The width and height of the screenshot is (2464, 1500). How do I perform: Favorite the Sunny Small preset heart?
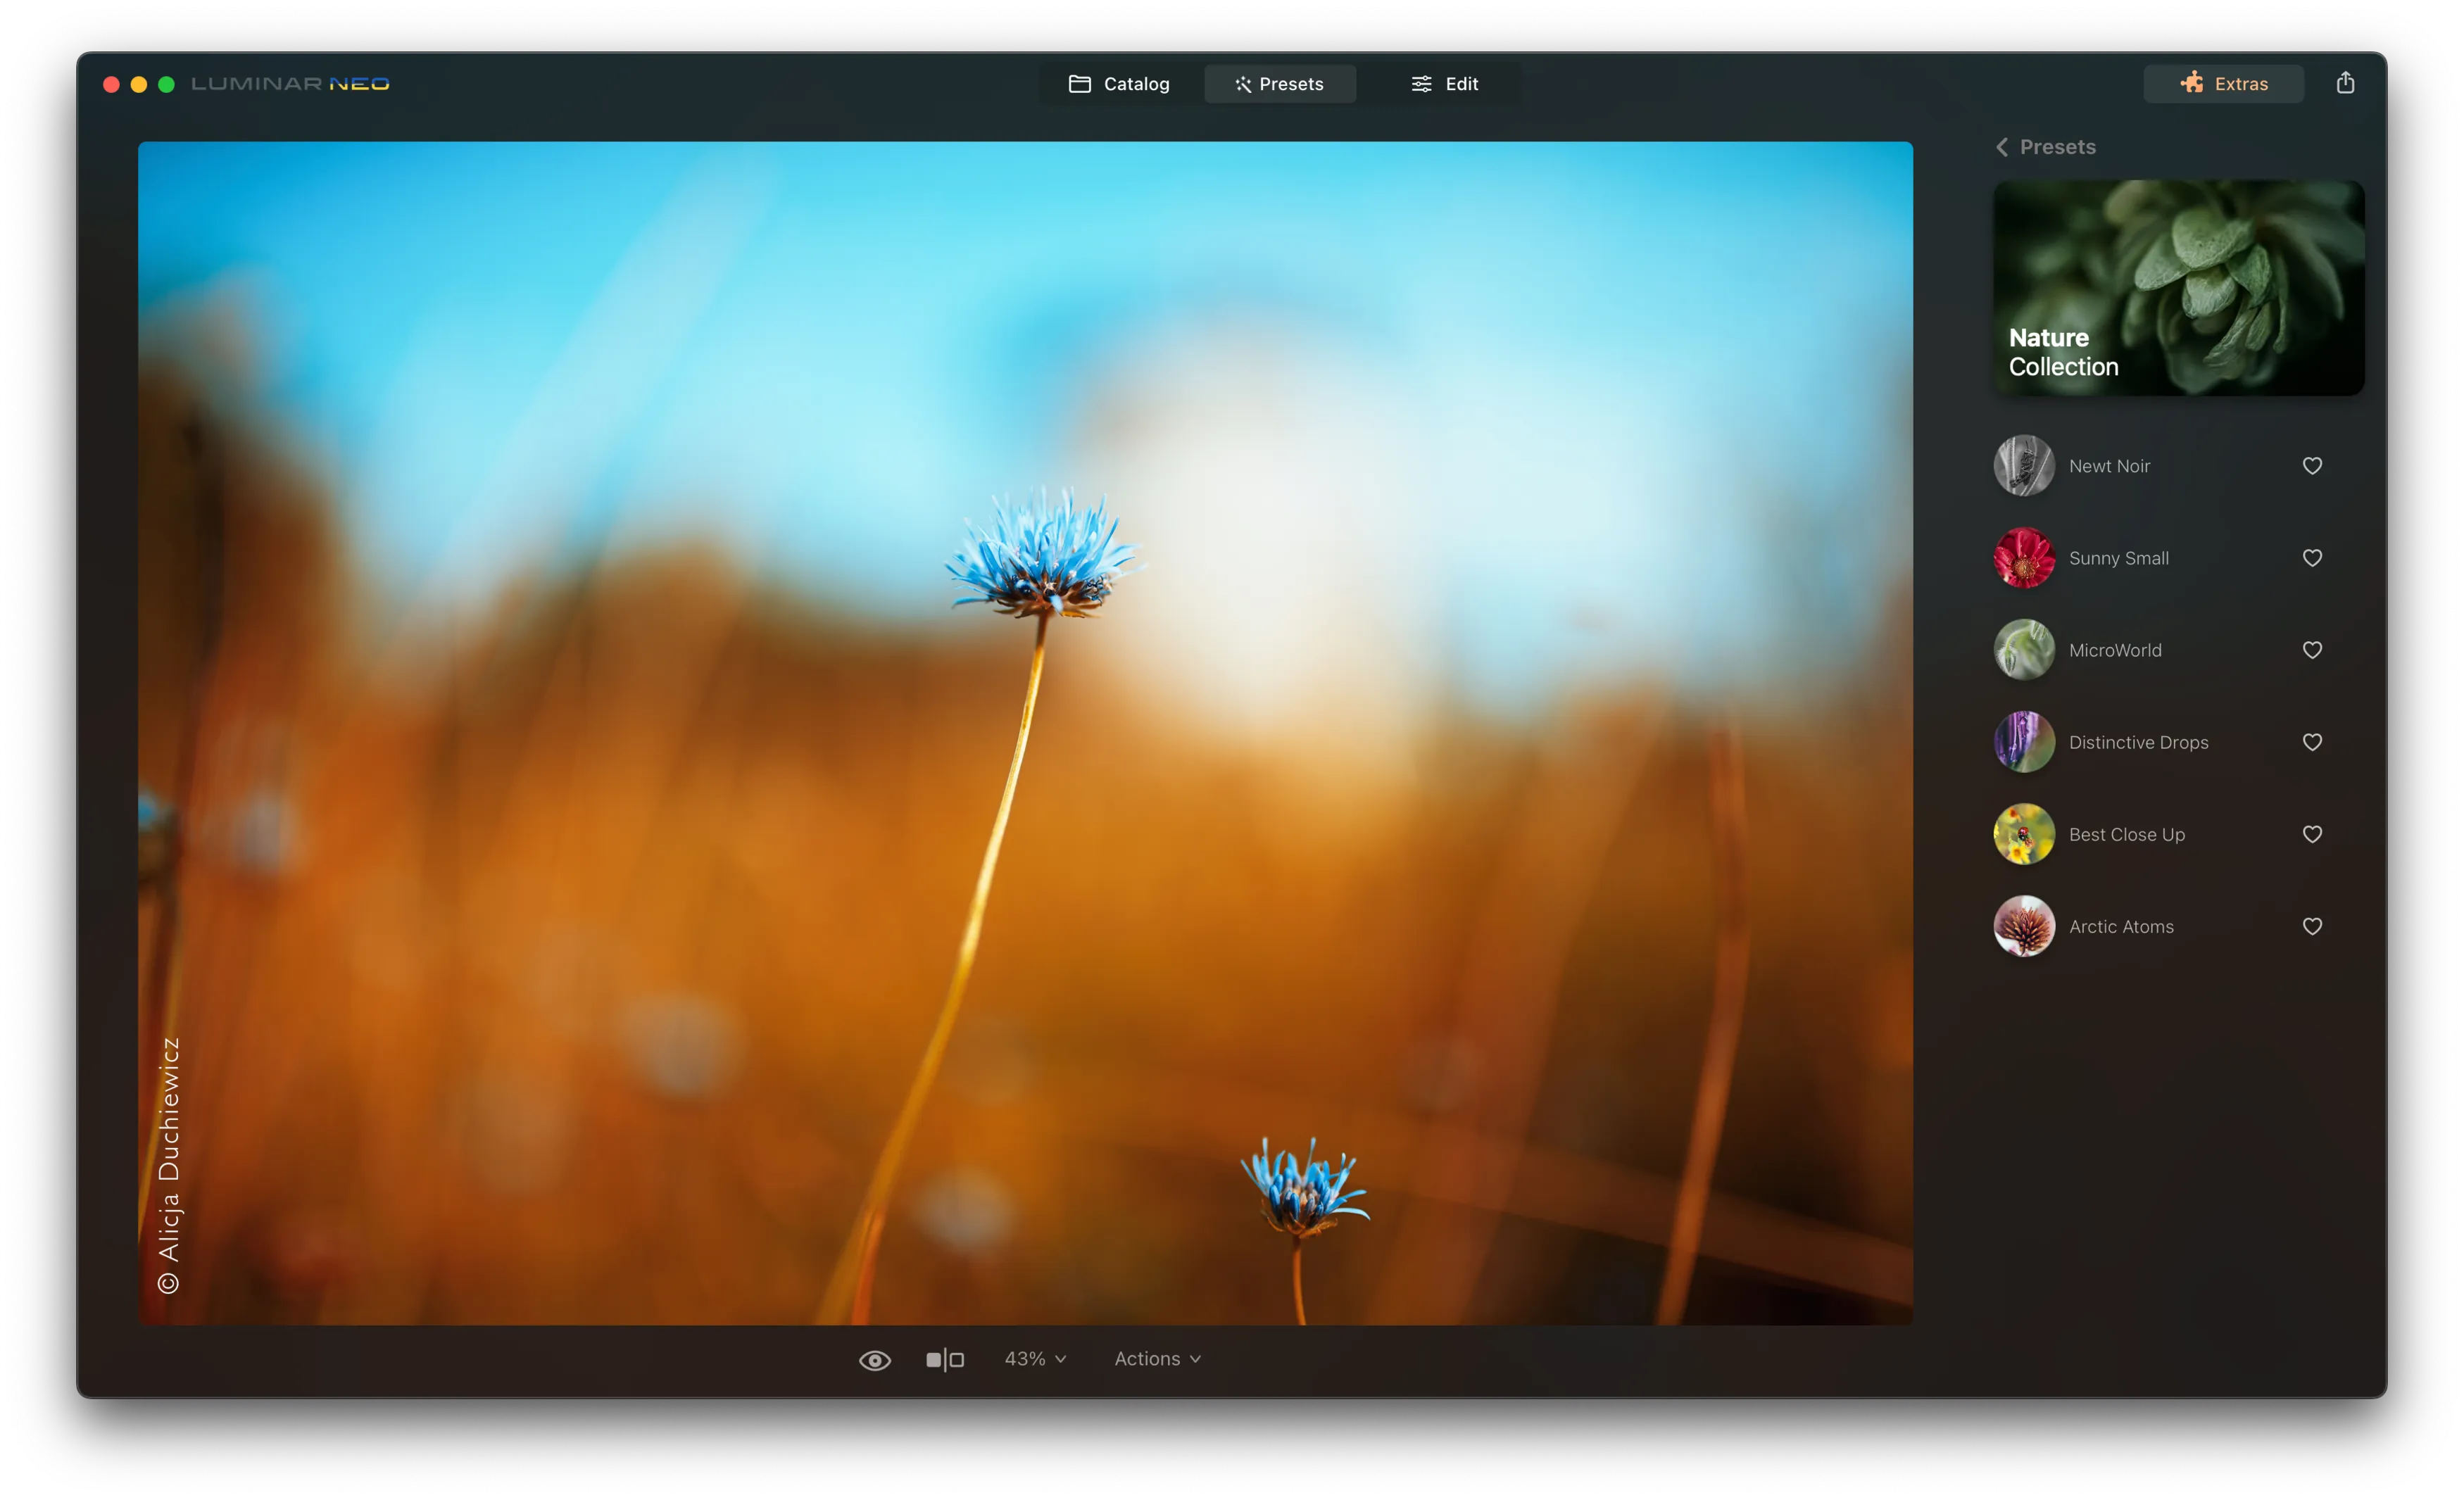(x=2312, y=558)
